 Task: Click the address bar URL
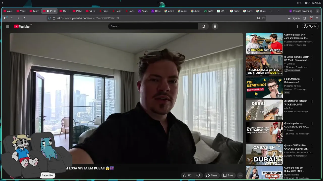click(92, 18)
